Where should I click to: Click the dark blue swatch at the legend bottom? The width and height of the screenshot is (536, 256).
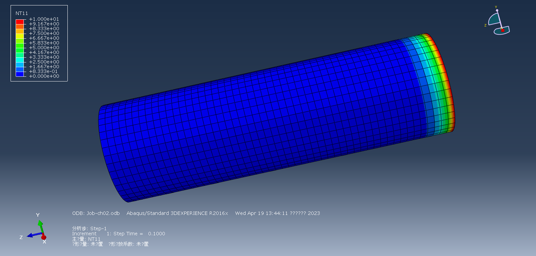[x=20, y=74]
